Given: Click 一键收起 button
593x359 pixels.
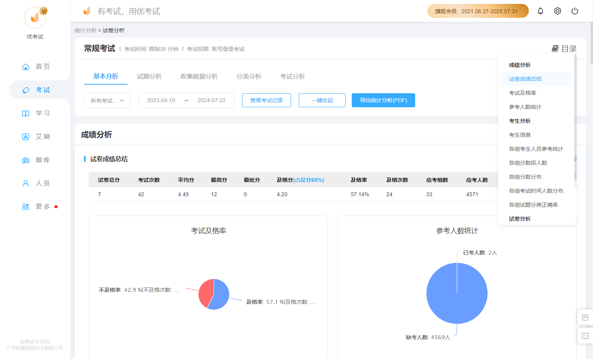Looking at the screenshot, I should pyautogui.click(x=322, y=100).
